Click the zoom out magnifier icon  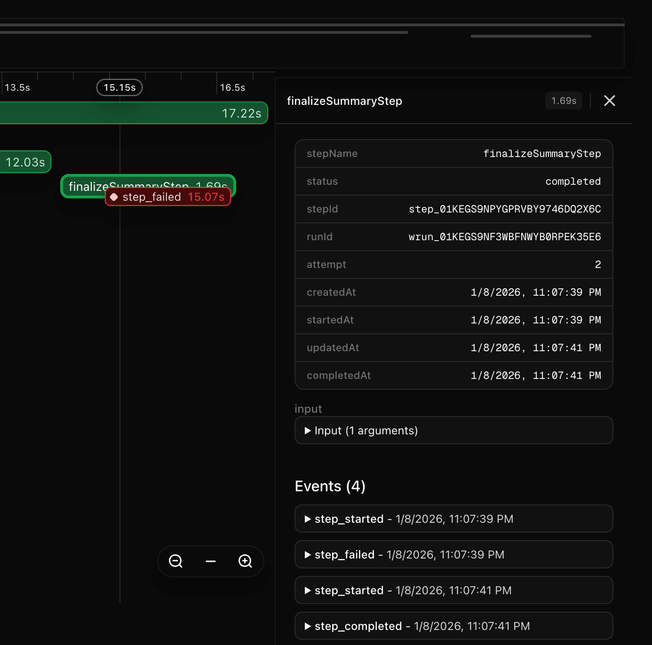tap(176, 561)
